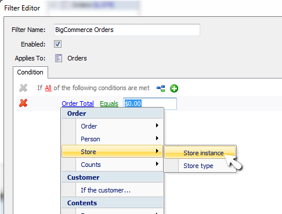Open the Order submenu item
The width and height of the screenshot is (282, 214).
(x=113, y=126)
